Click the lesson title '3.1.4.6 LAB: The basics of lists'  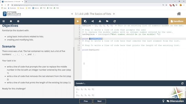point(93,14)
